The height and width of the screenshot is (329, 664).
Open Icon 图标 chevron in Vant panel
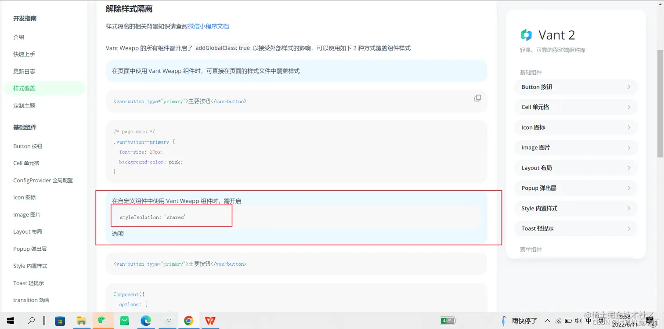click(629, 127)
